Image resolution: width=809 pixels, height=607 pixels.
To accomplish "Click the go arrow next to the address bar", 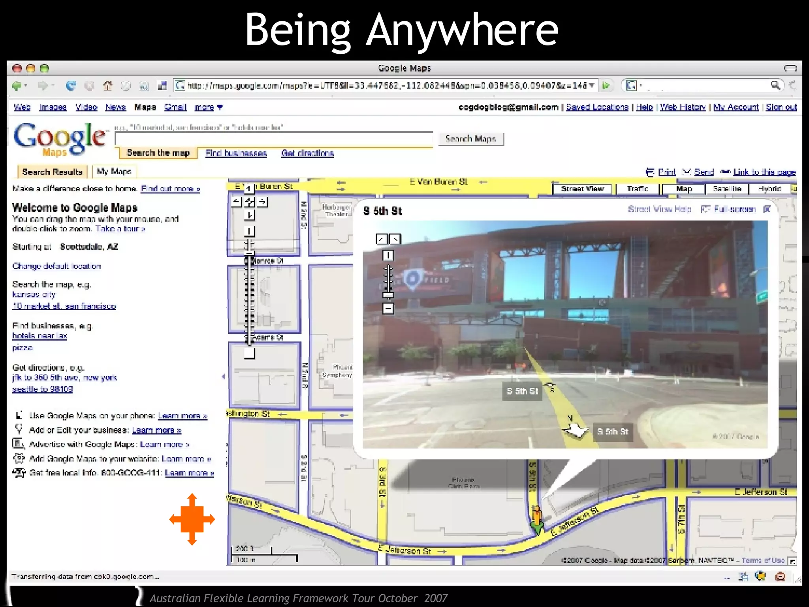I will pyautogui.click(x=606, y=85).
